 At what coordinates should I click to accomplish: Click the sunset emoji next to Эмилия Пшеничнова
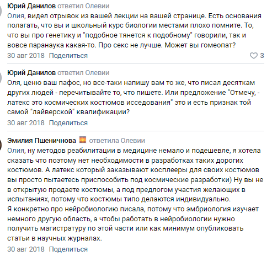pos(83,140)
